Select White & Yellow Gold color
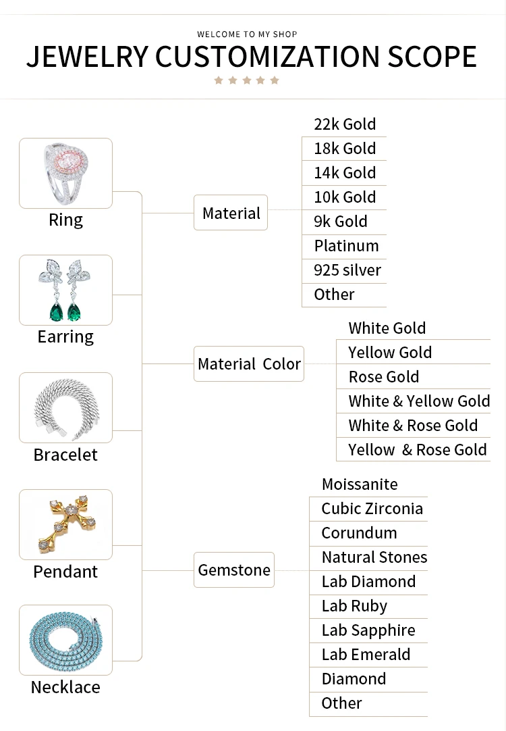The height and width of the screenshot is (731, 506). 419,401
